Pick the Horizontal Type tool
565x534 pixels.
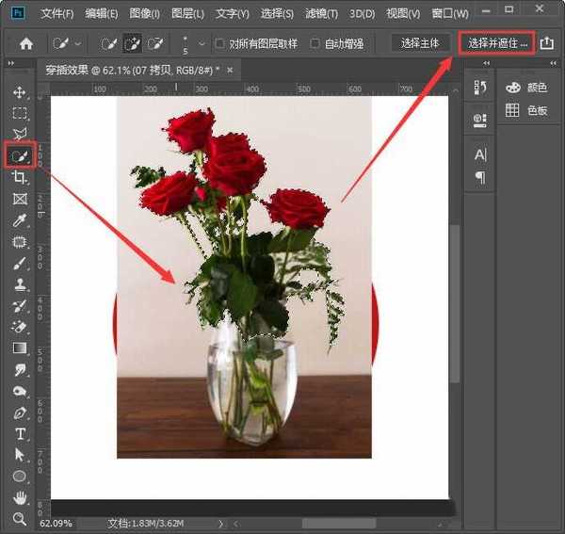click(x=20, y=434)
